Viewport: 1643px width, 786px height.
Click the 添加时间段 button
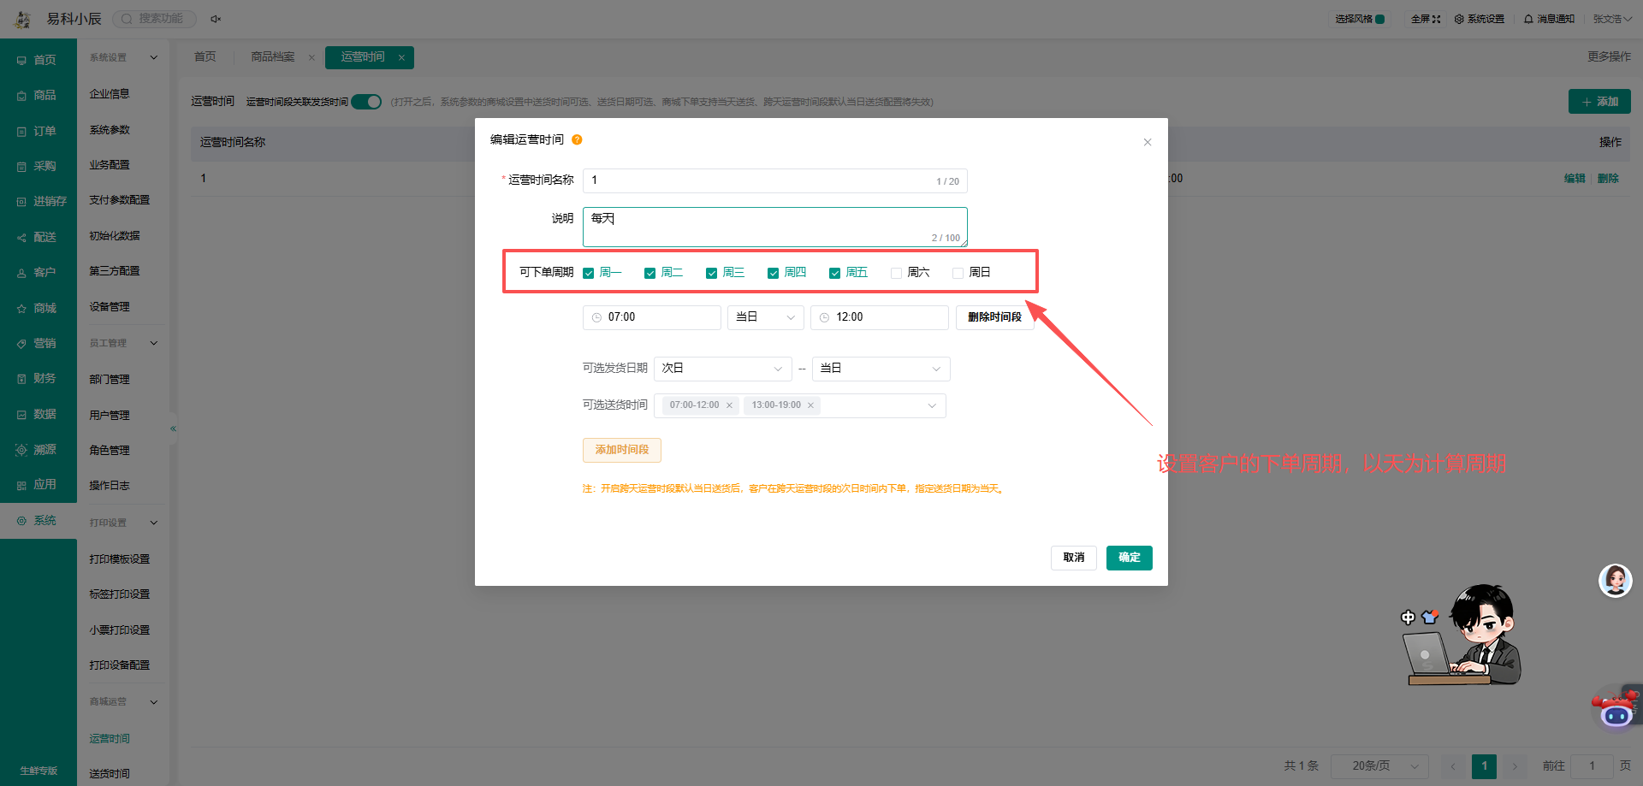pos(622,450)
